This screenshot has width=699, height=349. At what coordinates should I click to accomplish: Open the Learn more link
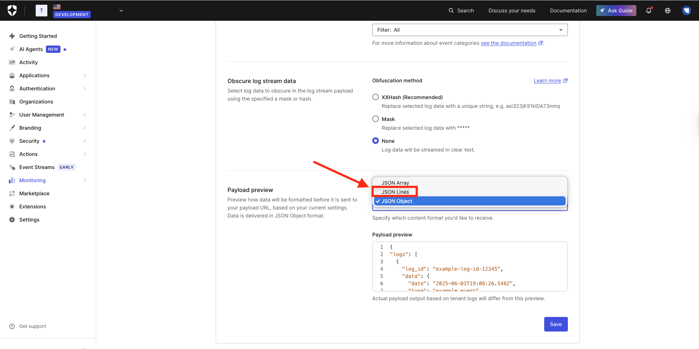(547, 81)
